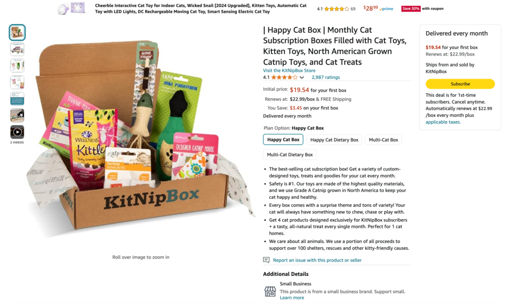Click the Cheerble ad star rating

coord(336,9)
